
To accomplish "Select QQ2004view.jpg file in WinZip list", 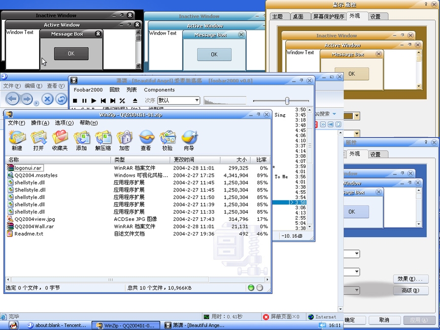I will [x=35, y=219].
